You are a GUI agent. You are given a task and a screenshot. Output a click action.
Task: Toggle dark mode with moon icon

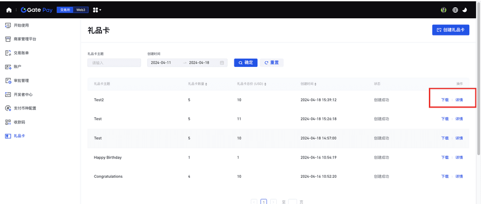[465, 10]
